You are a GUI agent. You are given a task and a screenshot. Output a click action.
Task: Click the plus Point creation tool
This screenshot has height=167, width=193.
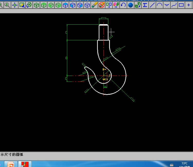(x=188, y=5)
